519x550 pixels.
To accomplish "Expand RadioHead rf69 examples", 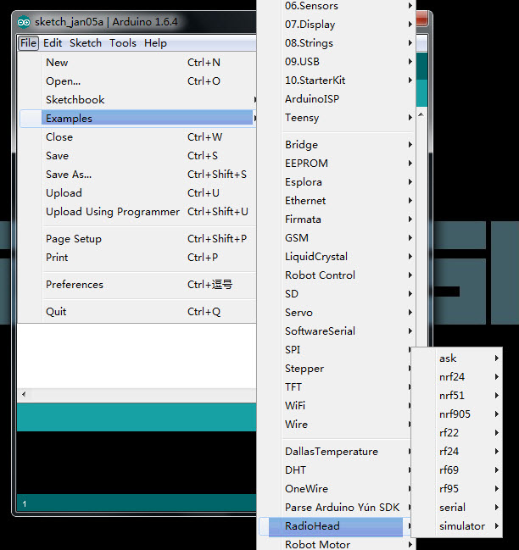I will click(x=457, y=470).
